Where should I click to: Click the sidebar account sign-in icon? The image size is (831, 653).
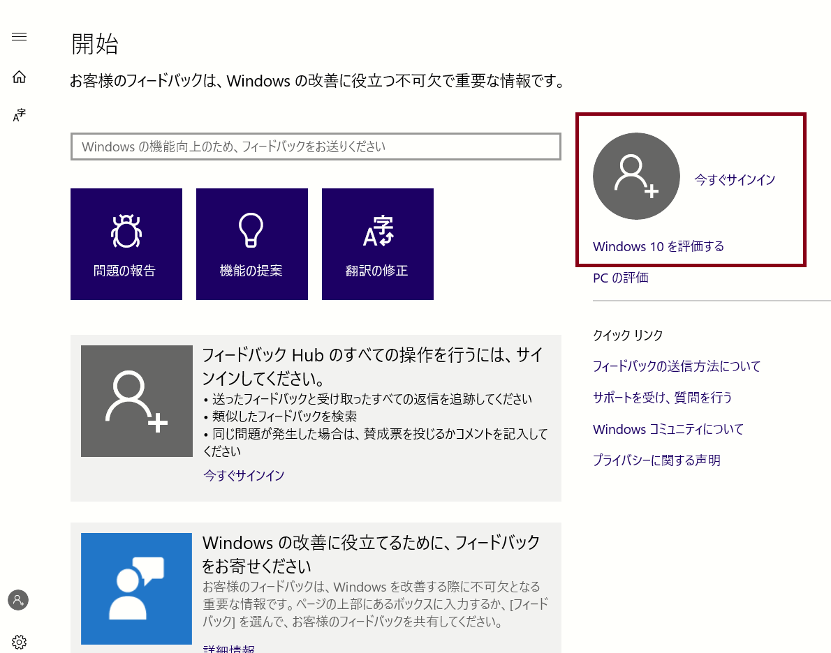18,600
